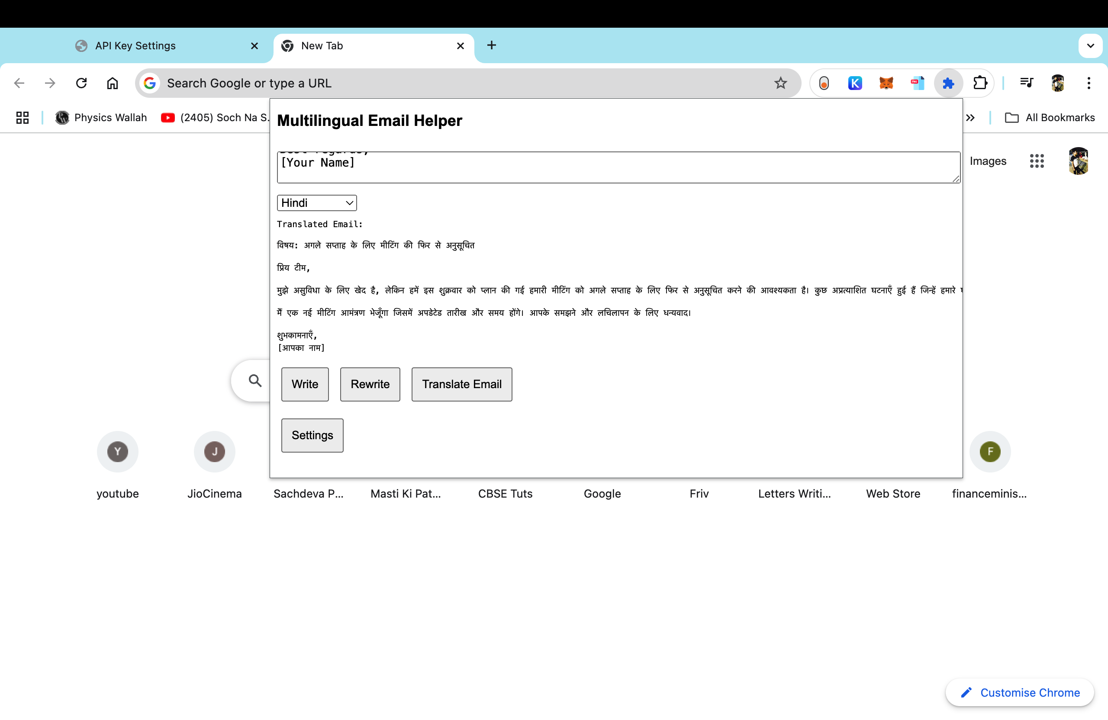
Task: Open the blue K extension icon
Action: [855, 84]
